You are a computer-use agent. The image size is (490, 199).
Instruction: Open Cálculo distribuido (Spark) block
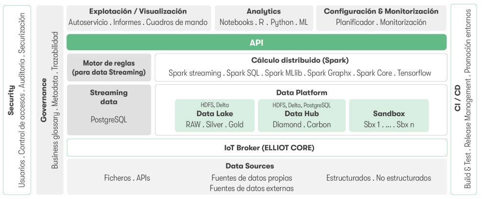point(301,67)
